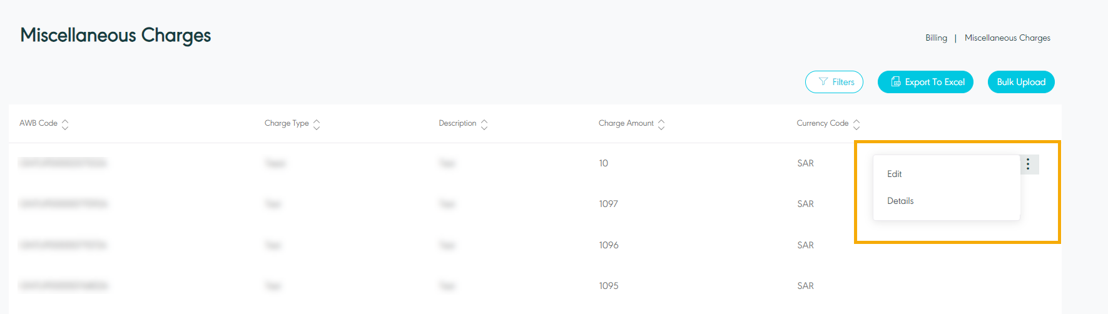Click the spreadsheet icon on Export button
This screenshot has height=314, width=1108.
coord(896,82)
